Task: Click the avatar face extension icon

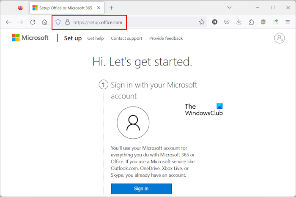Action: 263,22
